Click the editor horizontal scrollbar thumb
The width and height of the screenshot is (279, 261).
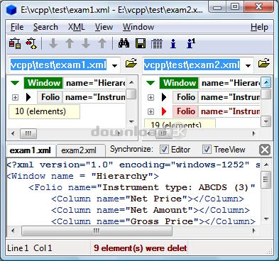[x=97, y=231]
